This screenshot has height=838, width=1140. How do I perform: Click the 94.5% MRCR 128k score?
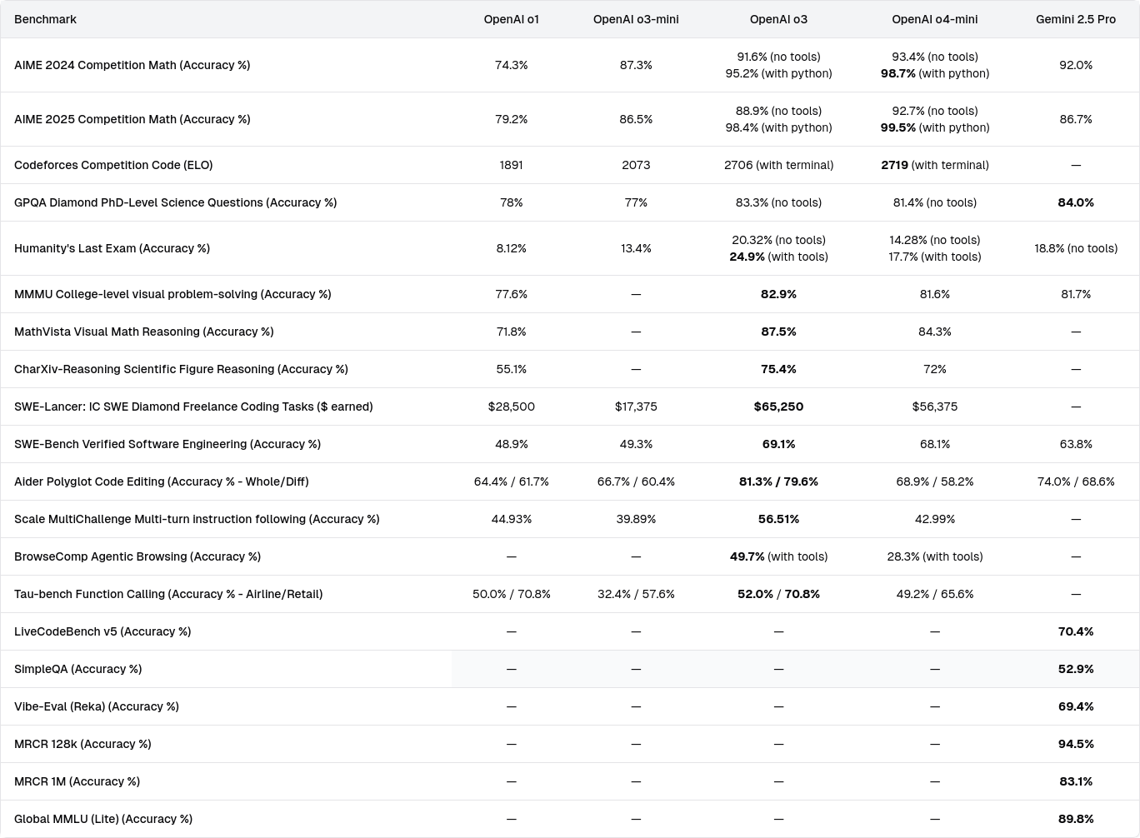click(x=1075, y=744)
